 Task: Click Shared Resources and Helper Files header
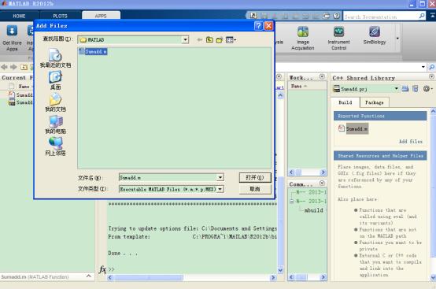point(380,156)
